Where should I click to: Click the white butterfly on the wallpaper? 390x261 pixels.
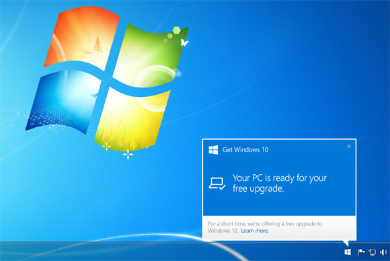click(184, 42)
